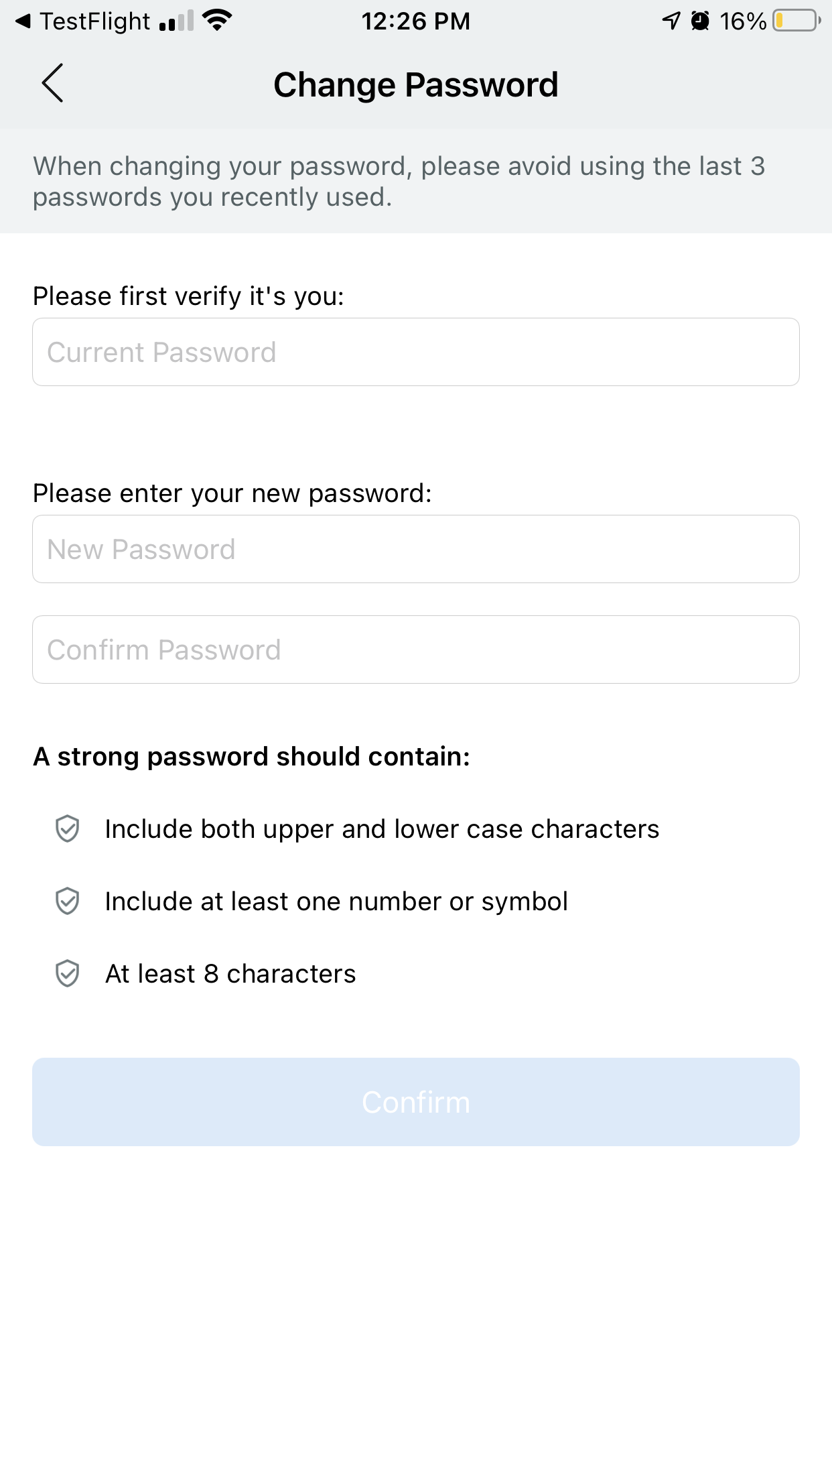The height and width of the screenshot is (1480, 832).
Task: Focus the Current Password field
Action: click(415, 352)
